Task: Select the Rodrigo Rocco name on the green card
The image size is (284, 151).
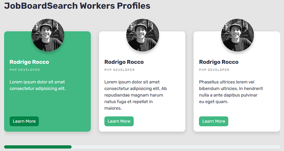Action: click(x=29, y=62)
